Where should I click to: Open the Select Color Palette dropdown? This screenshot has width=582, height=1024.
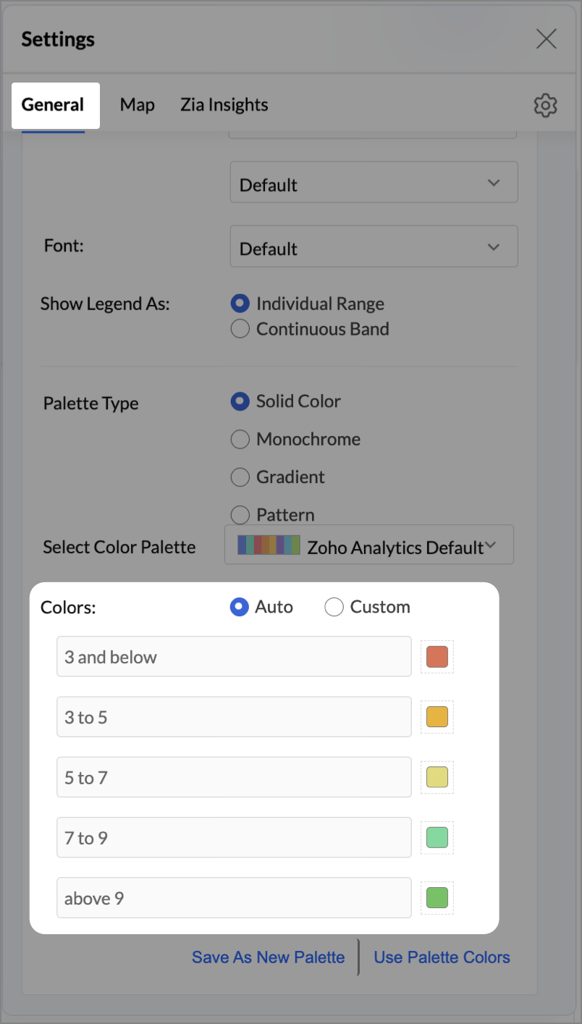(x=369, y=545)
